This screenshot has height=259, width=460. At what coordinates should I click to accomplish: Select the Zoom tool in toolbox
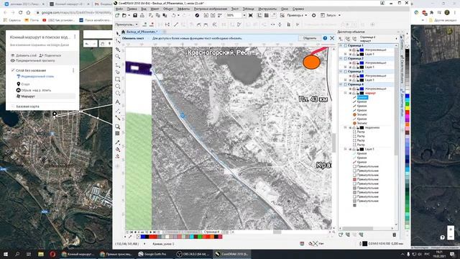coord(118,56)
